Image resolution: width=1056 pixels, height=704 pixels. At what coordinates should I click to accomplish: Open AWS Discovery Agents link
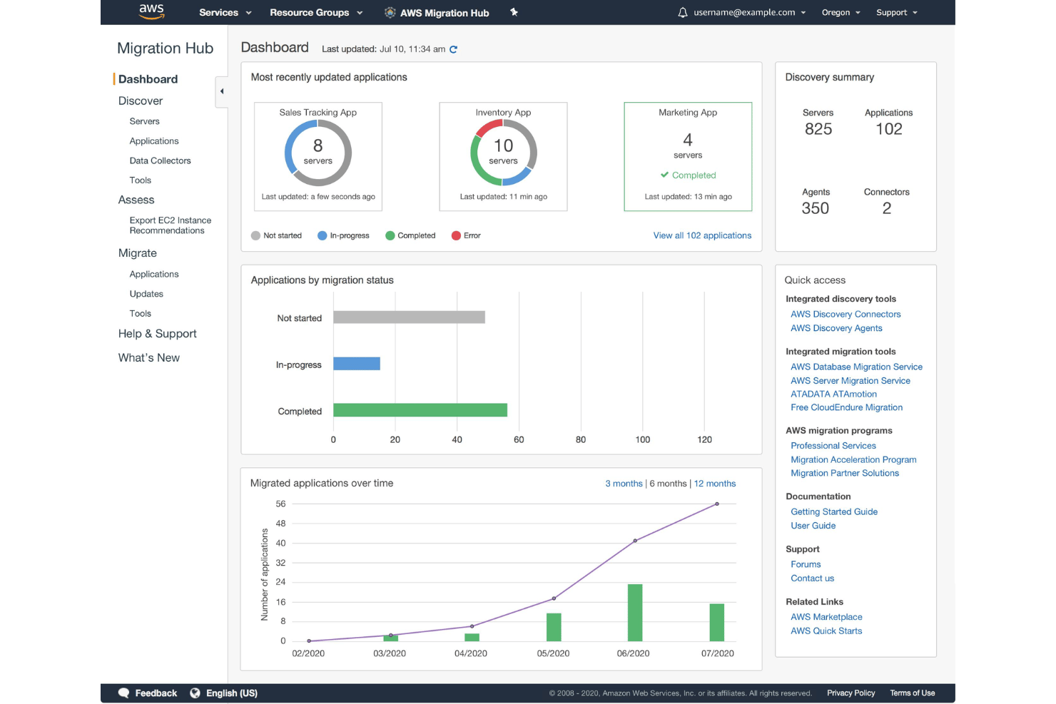(836, 328)
